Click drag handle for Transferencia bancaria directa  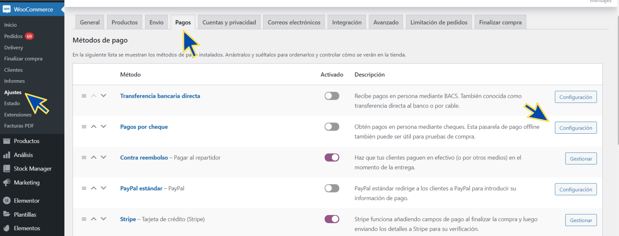coord(84,96)
